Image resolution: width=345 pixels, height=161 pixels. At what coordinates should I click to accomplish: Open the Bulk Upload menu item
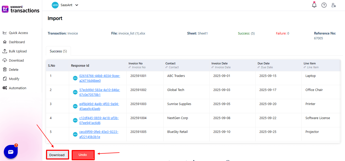pos(18,51)
